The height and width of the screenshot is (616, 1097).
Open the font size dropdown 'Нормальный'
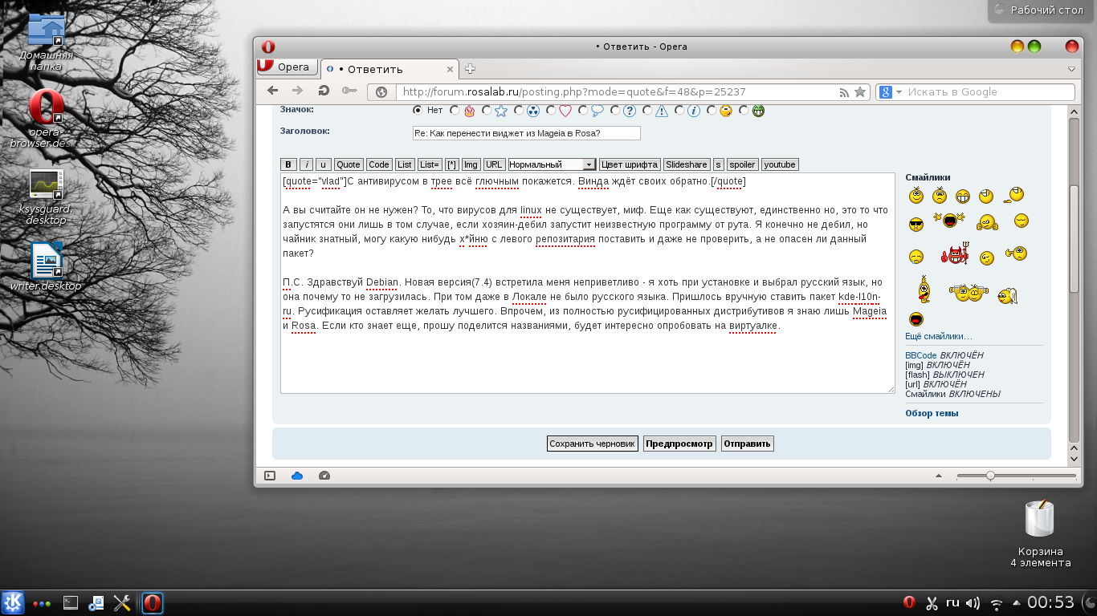(x=552, y=164)
